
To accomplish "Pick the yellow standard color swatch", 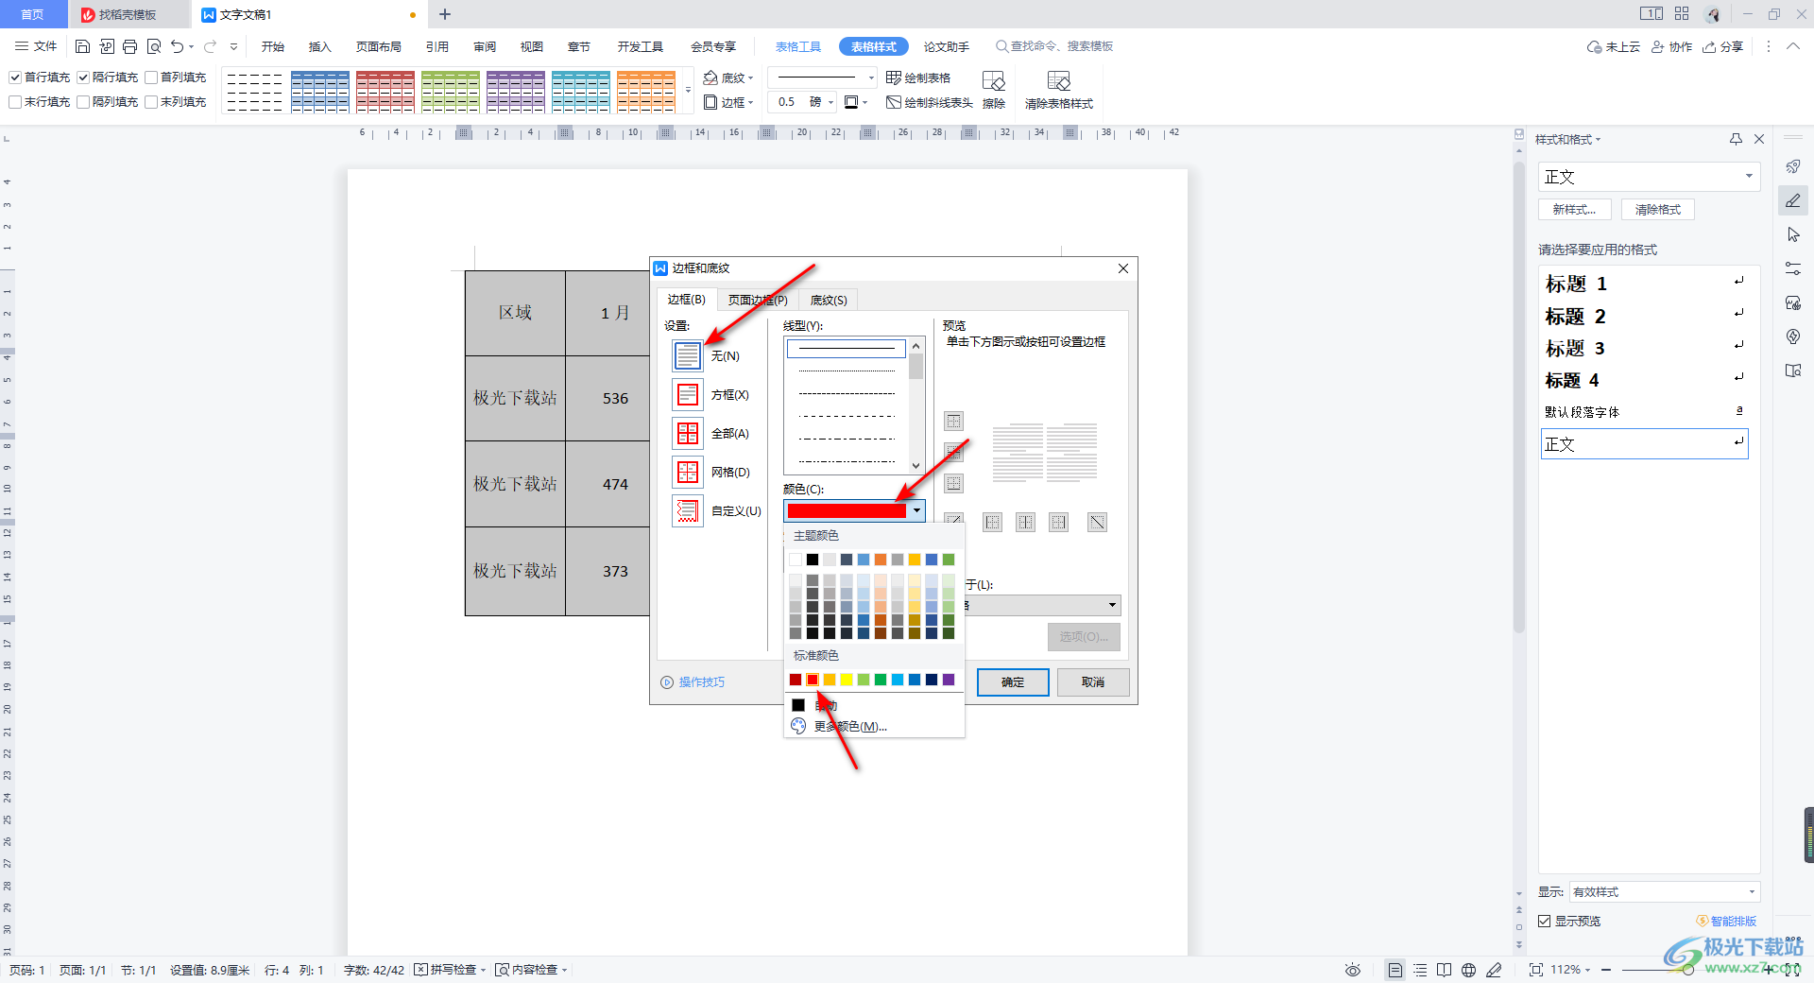I will pos(847,680).
